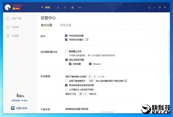Open the hamburger main menu icon
This screenshot has height=117, width=173.
149,7
